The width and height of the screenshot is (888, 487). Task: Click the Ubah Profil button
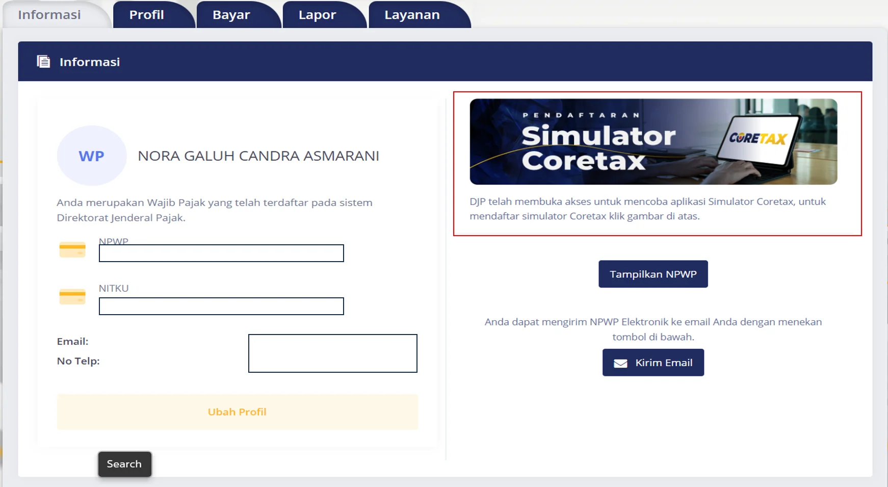[238, 412]
